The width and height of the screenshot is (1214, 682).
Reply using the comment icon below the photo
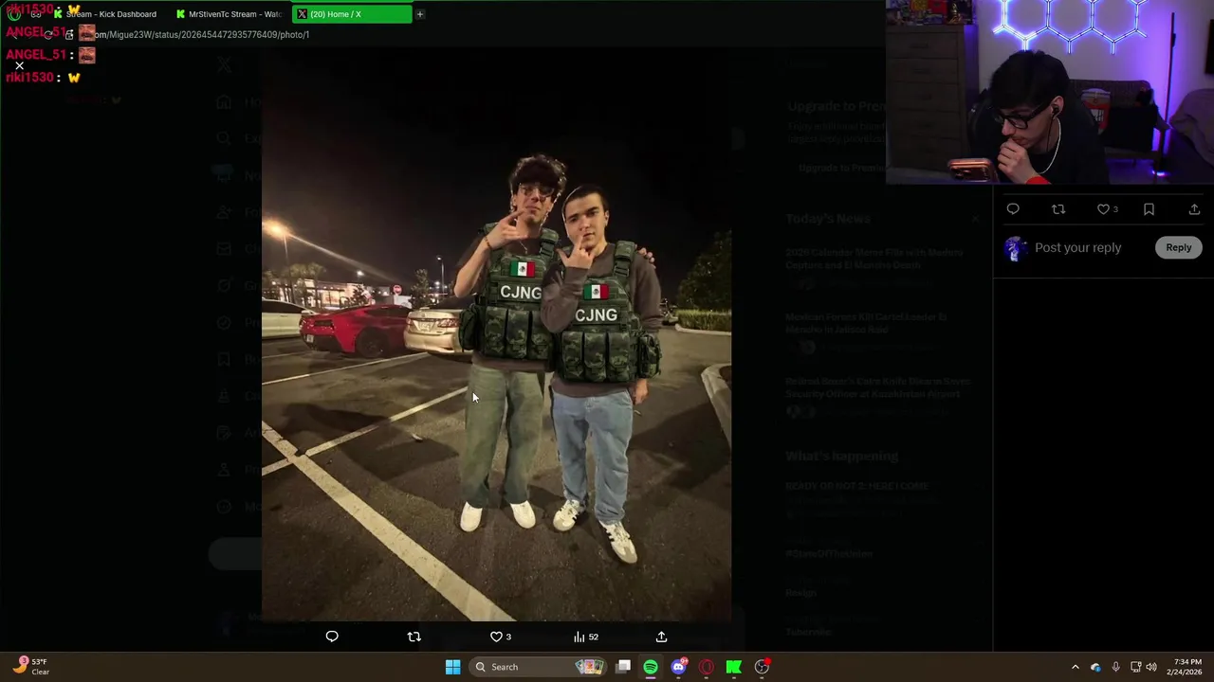[x=332, y=637]
